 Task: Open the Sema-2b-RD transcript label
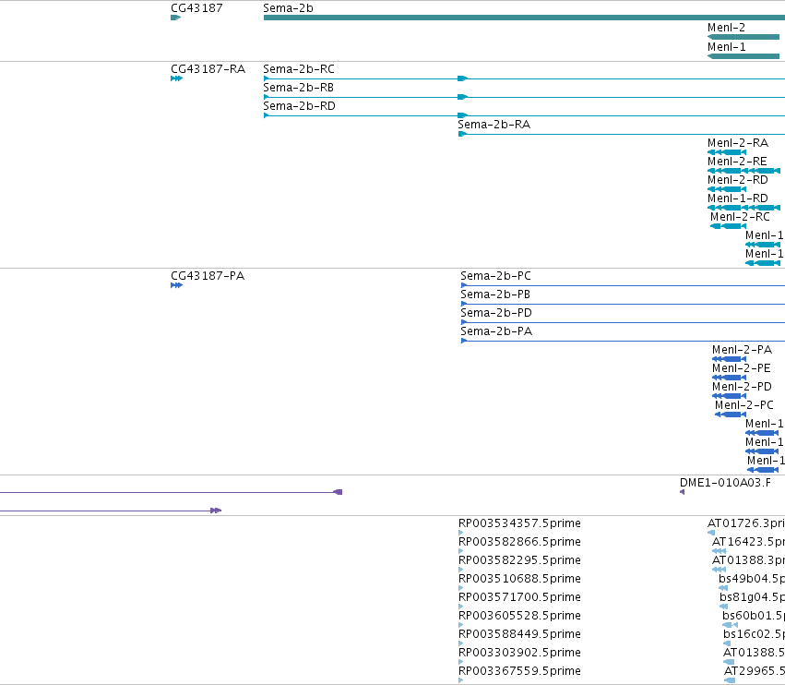(x=299, y=106)
